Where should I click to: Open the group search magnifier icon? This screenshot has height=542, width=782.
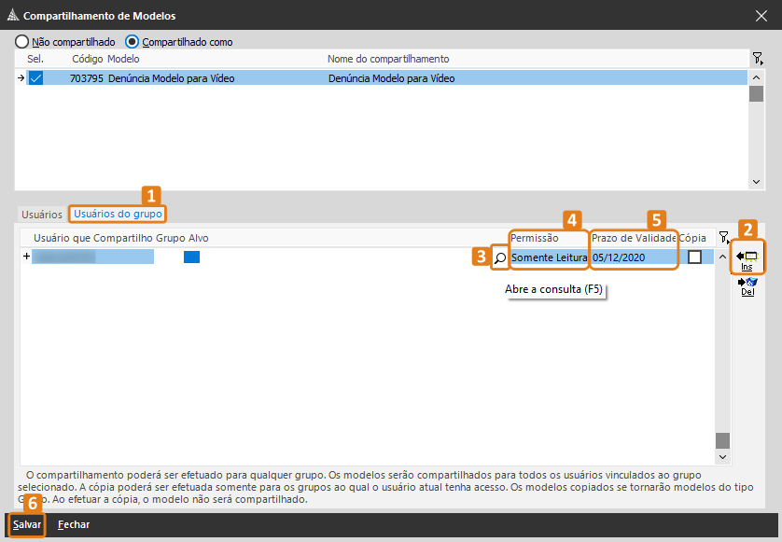coord(500,257)
